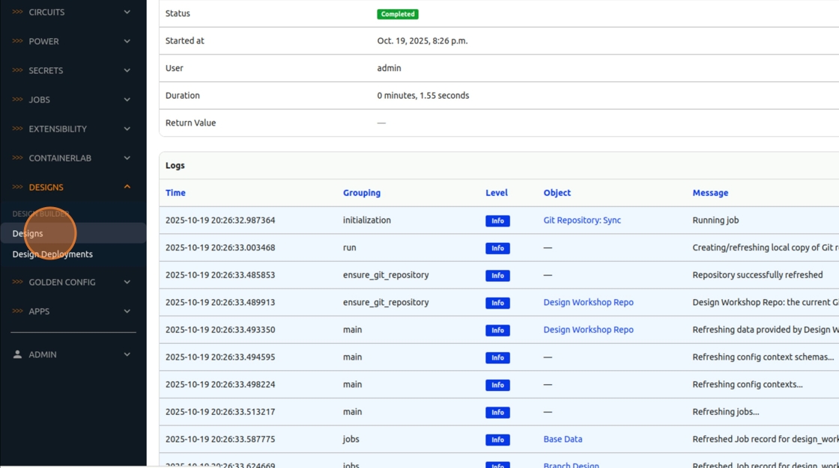Image resolution: width=839 pixels, height=468 pixels.
Task: Click the Golden Config arrow icon
Action: pyautogui.click(x=17, y=282)
